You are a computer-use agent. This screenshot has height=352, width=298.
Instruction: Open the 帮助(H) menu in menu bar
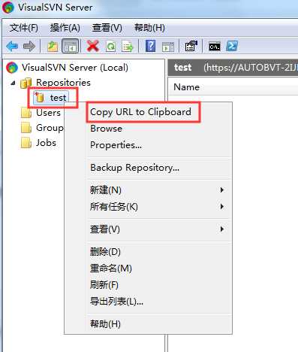(x=149, y=28)
